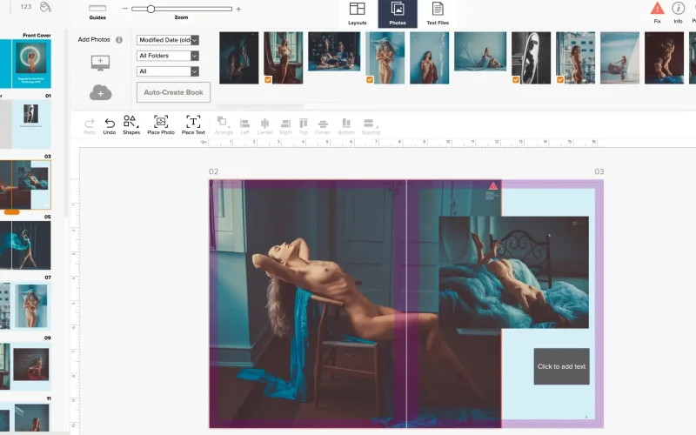Screen dimensions: 696x435
Task: Open the Modified Date sort dropdown
Action: pos(168,40)
